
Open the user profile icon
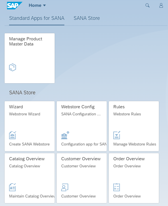(161, 5)
